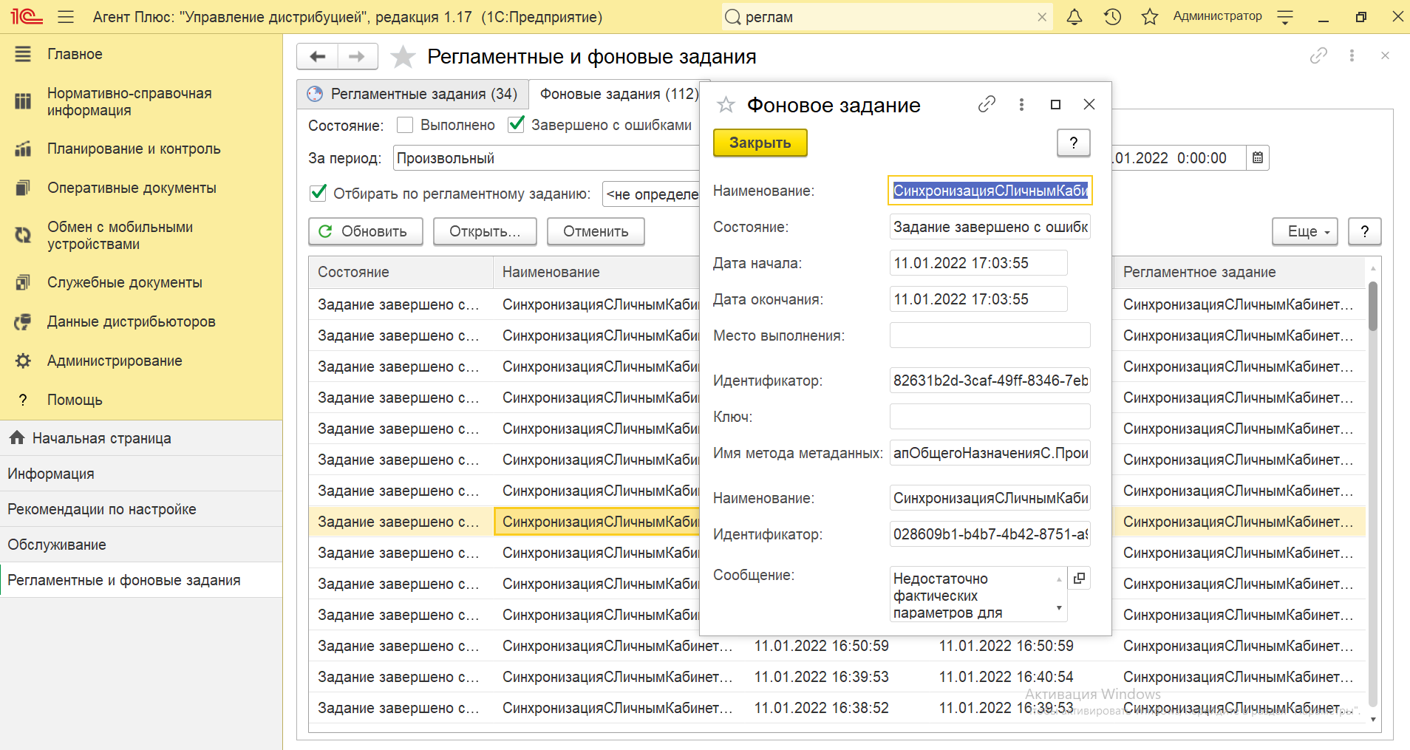Open the Сообщение text in separate window
The image size is (1410, 750).
point(1079,578)
